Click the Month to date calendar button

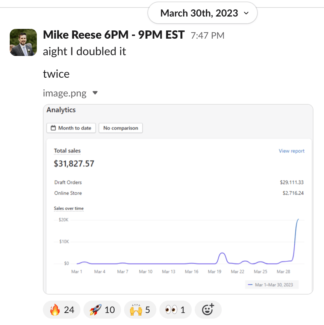click(x=71, y=128)
